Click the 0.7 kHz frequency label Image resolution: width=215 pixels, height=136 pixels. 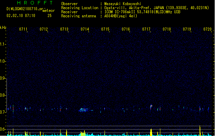coord(3,112)
